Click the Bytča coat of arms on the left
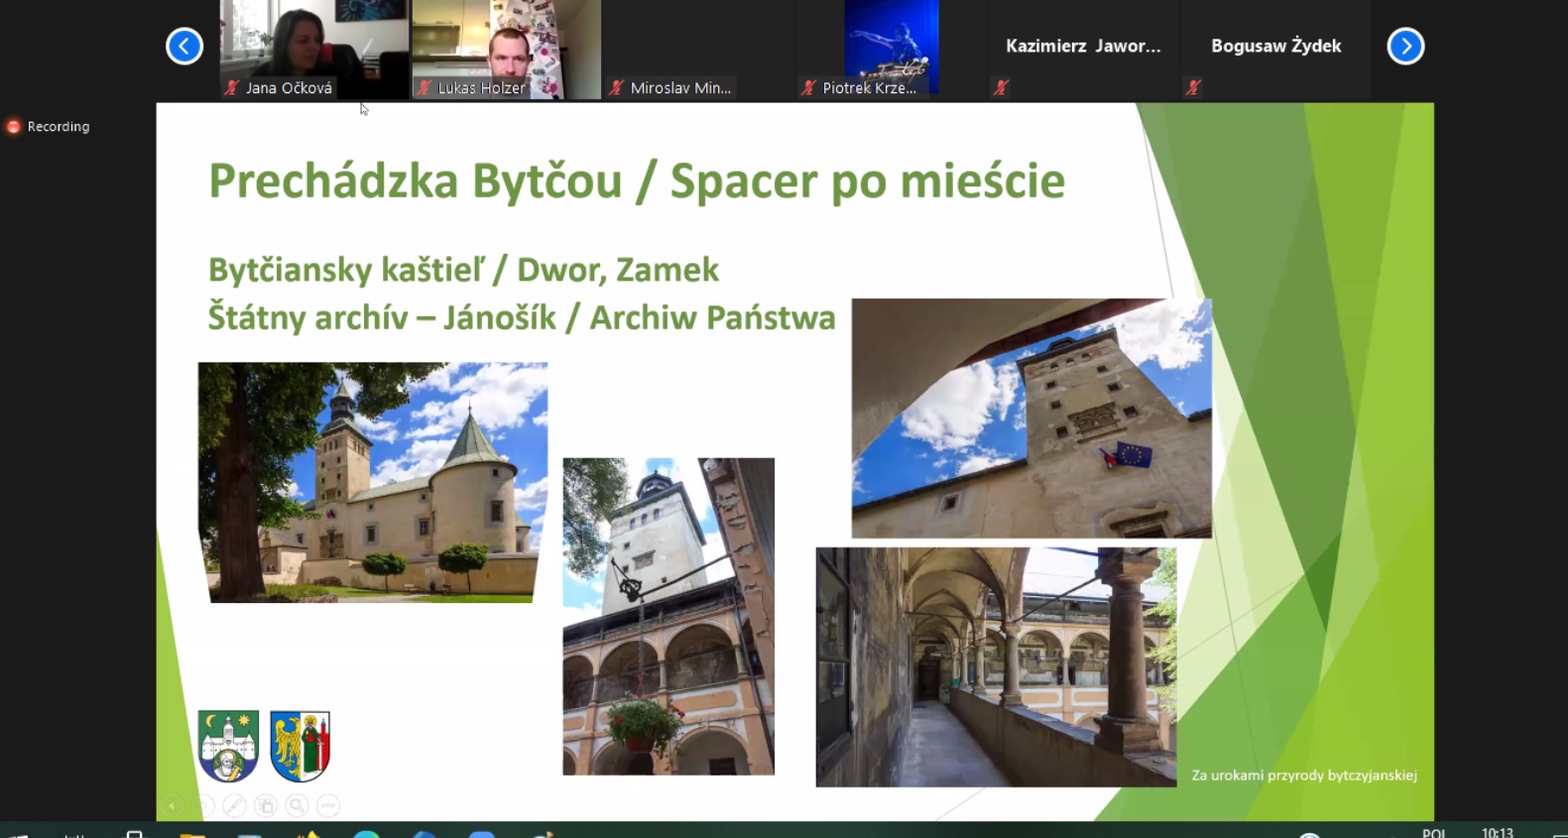Image resolution: width=1568 pixels, height=838 pixels. 228,746
